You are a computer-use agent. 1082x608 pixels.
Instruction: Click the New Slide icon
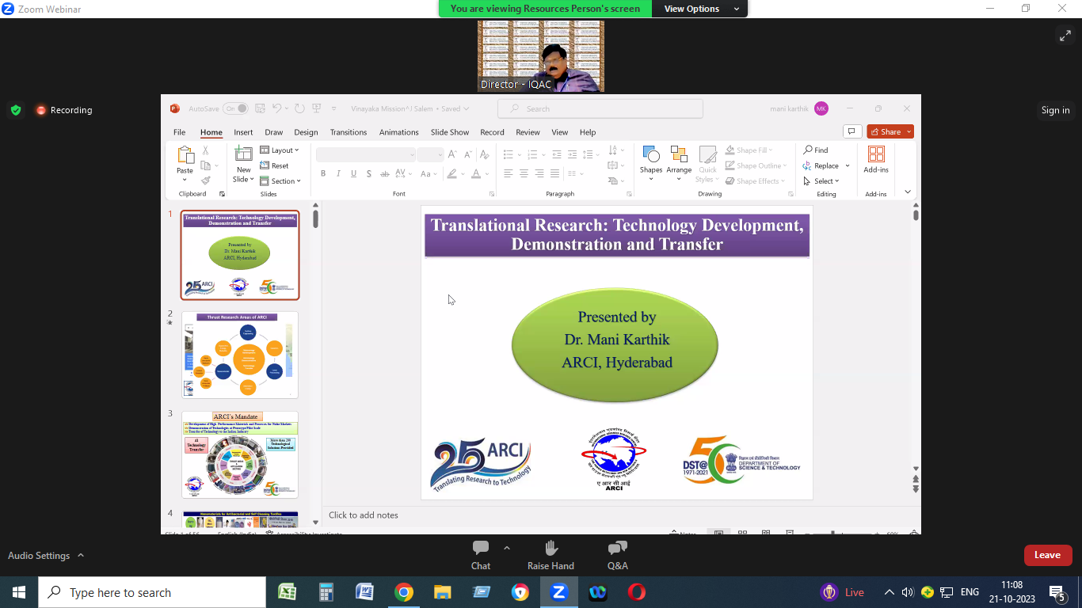point(243,154)
